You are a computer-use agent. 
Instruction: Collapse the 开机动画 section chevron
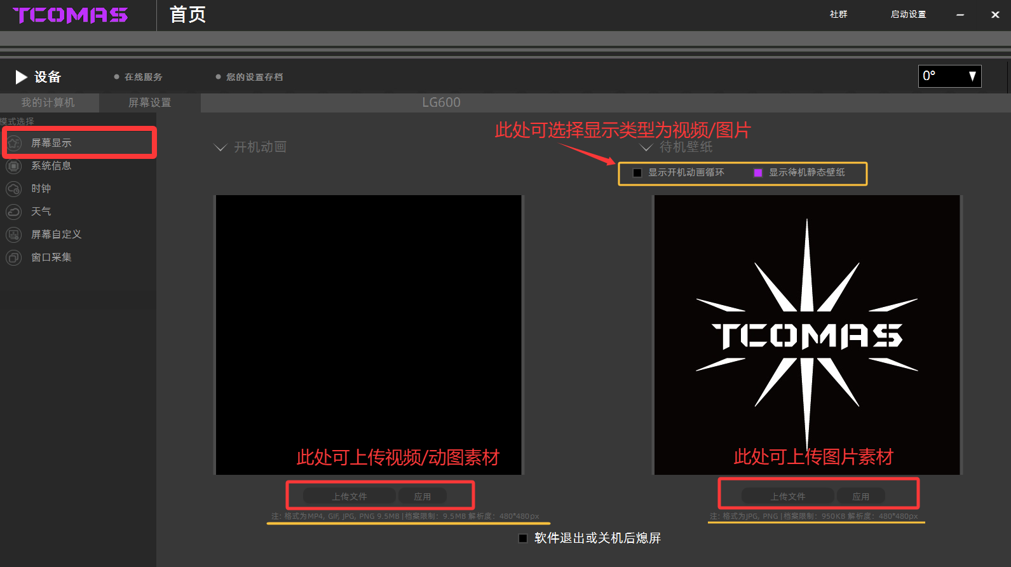point(221,147)
